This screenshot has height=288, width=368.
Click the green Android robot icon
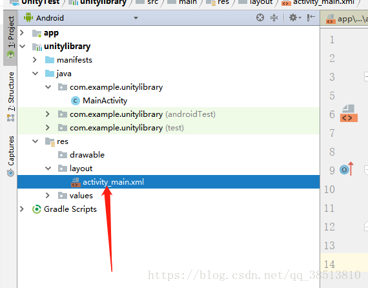click(x=28, y=17)
